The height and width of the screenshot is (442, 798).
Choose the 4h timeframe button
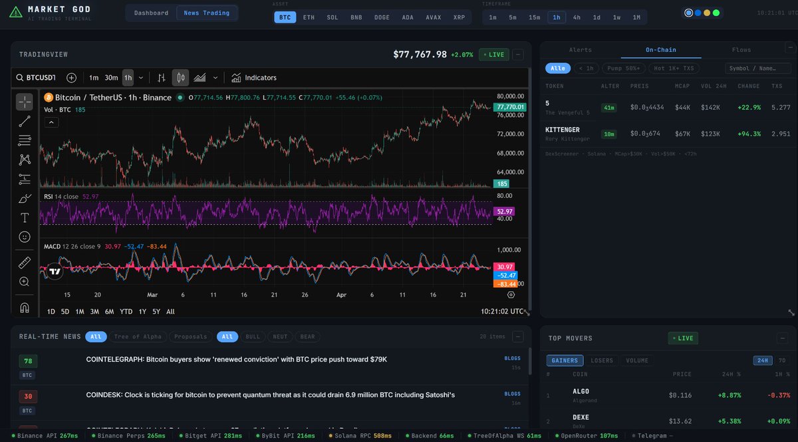[x=577, y=17]
